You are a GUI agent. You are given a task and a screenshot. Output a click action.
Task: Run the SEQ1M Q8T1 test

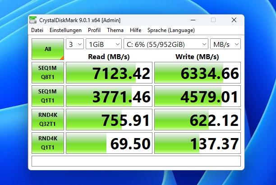point(48,73)
